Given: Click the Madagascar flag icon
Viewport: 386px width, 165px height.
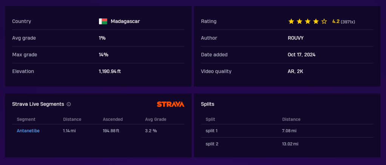Looking at the screenshot, I should pos(103,21).
